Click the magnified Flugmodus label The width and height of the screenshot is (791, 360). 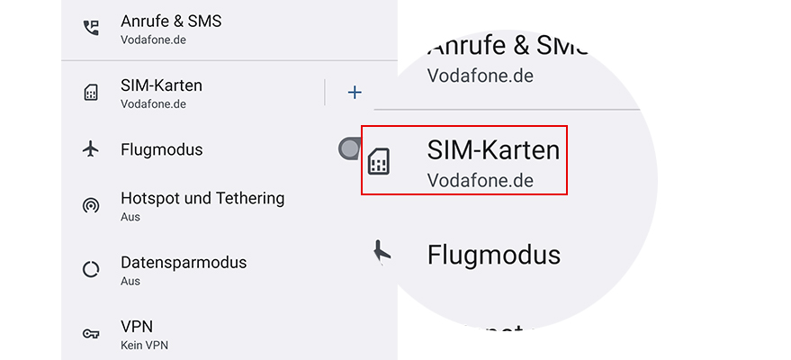point(493,255)
